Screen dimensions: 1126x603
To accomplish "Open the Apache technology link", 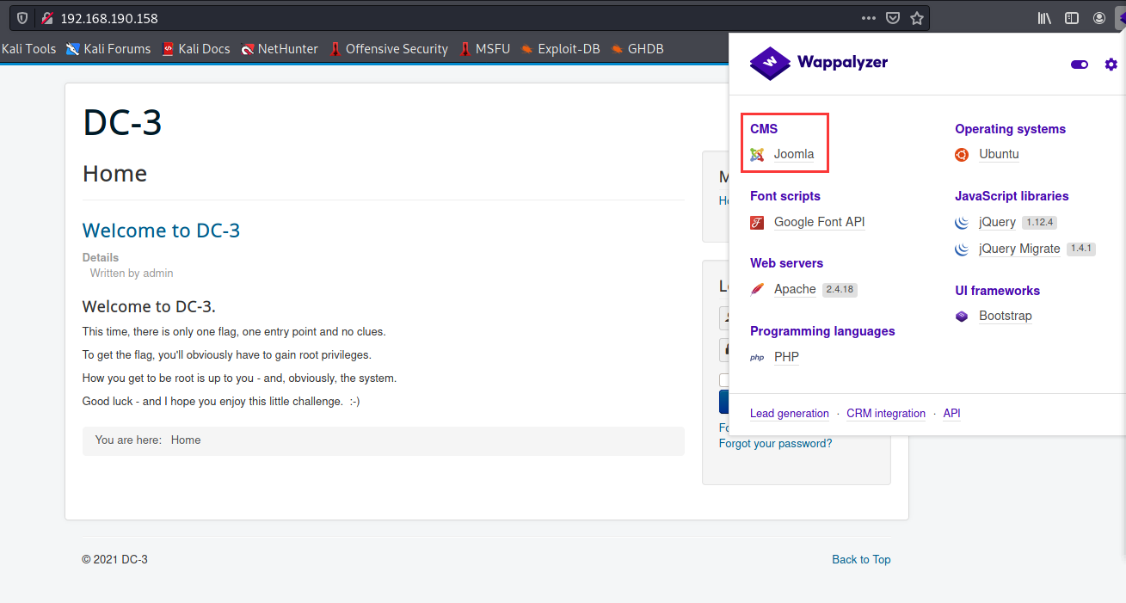I will [x=795, y=289].
